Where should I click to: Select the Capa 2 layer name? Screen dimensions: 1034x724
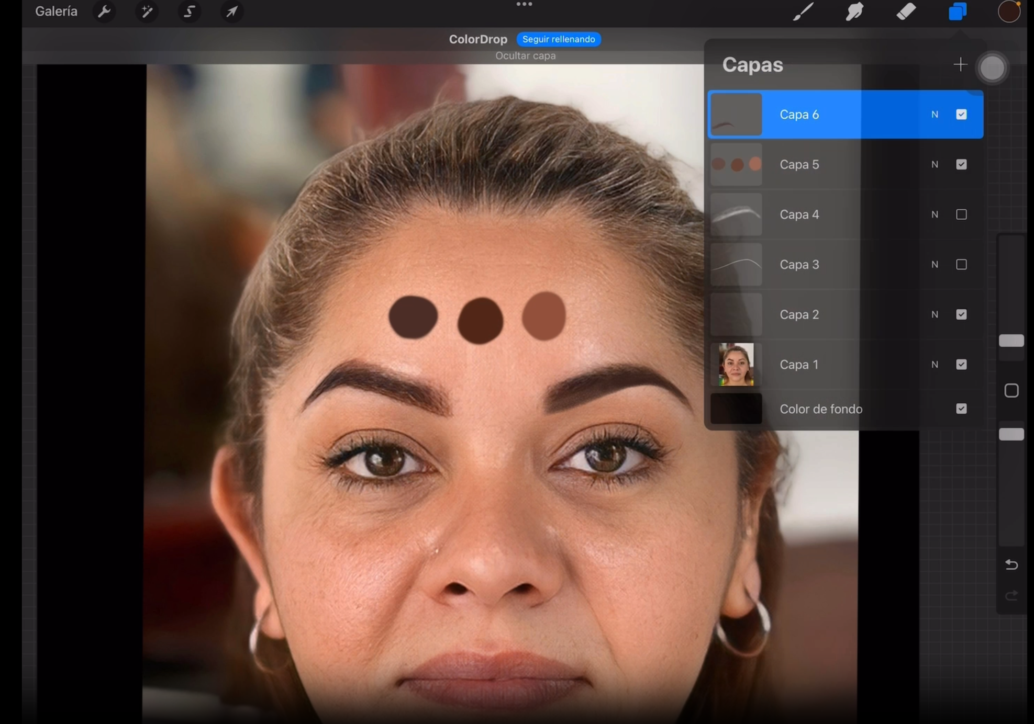click(799, 314)
